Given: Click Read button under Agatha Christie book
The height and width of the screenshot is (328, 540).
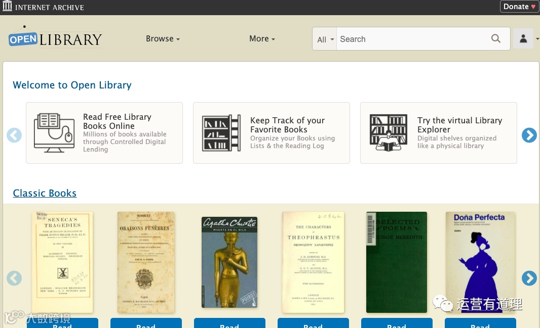Looking at the screenshot, I should click(x=229, y=323).
